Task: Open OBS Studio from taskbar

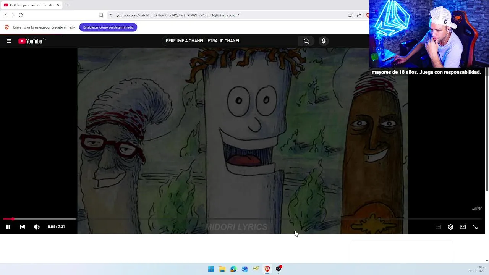Action: click(279, 269)
